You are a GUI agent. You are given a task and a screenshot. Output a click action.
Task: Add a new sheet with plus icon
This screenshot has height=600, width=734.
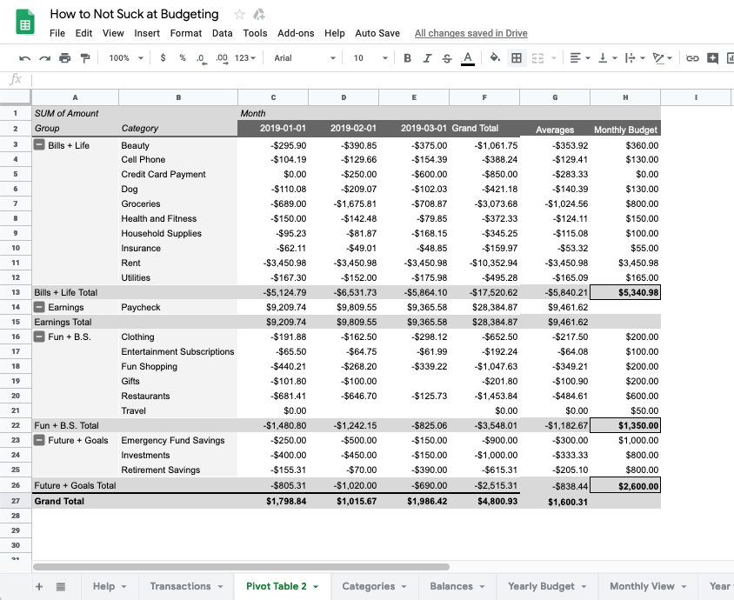click(x=39, y=586)
